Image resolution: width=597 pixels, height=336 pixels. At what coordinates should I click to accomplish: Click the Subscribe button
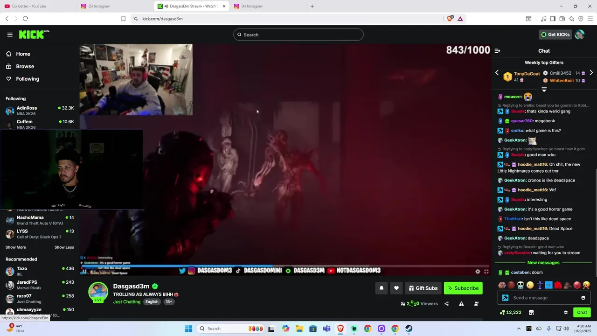(x=463, y=288)
